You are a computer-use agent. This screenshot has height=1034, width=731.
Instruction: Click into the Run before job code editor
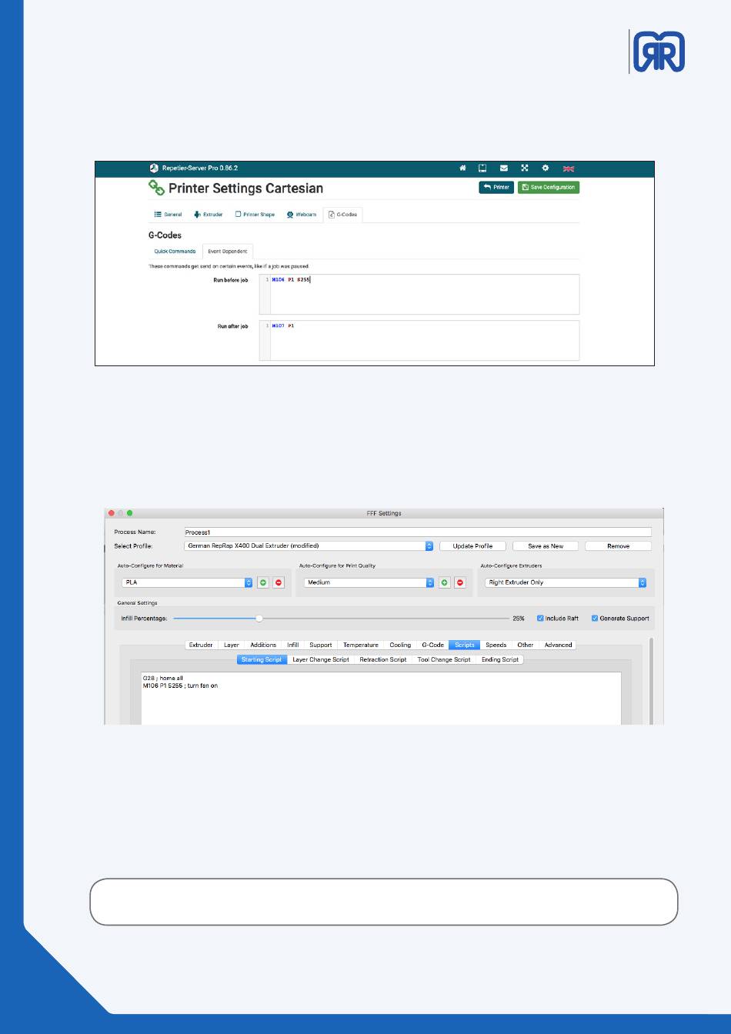coord(419,294)
